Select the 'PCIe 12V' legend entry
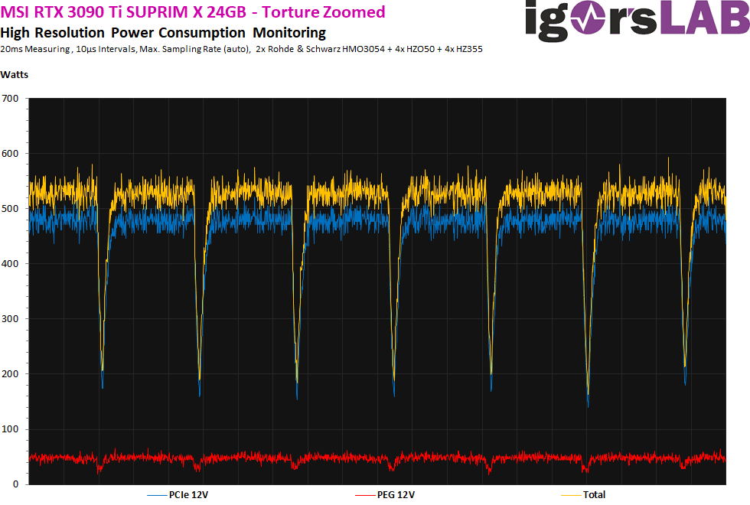The width and height of the screenshot is (750, 505). 178,495
